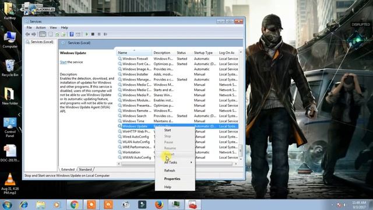This screenshot has height=210, width=373.
Task: Open Internet Explorer from the taskbar
Action: [x=23, y=205]
